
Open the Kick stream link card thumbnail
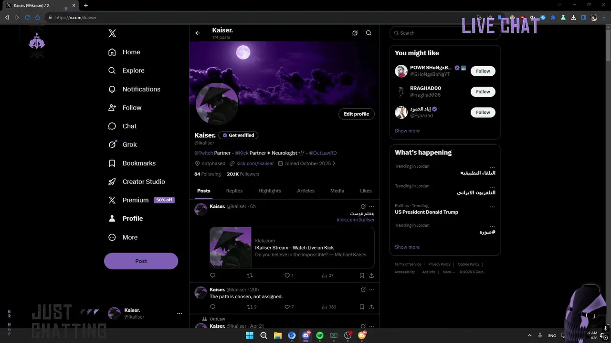click(231, 247)
